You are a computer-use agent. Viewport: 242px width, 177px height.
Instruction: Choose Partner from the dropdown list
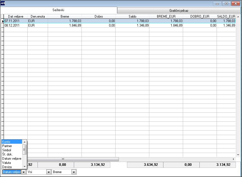(12, 146)
